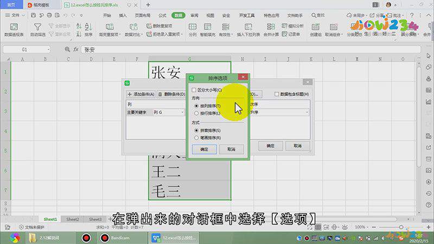Click 重新应用 in the data ribbon
The height and width of the screenshot is (244, 434).
[x=60, y=34]
